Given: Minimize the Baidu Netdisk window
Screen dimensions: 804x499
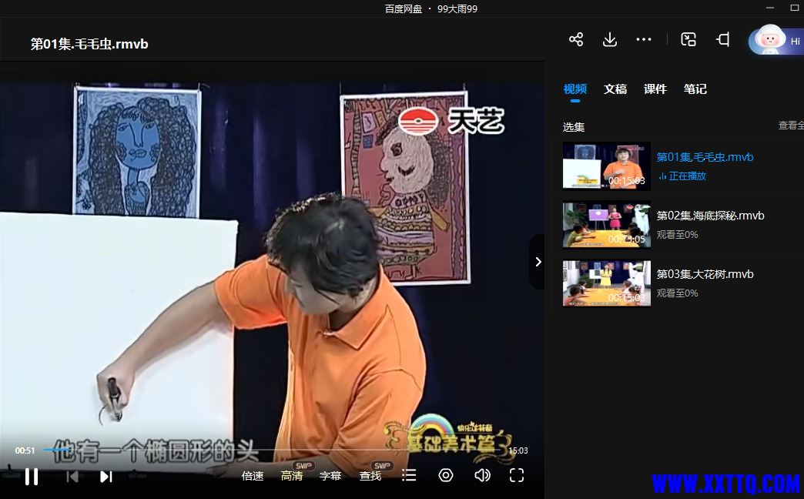Looking at the screenshot, I should click(x=769, y=8).
